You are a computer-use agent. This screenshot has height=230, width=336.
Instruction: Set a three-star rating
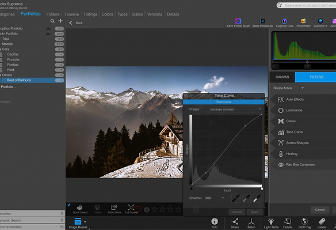coord(170,209)
